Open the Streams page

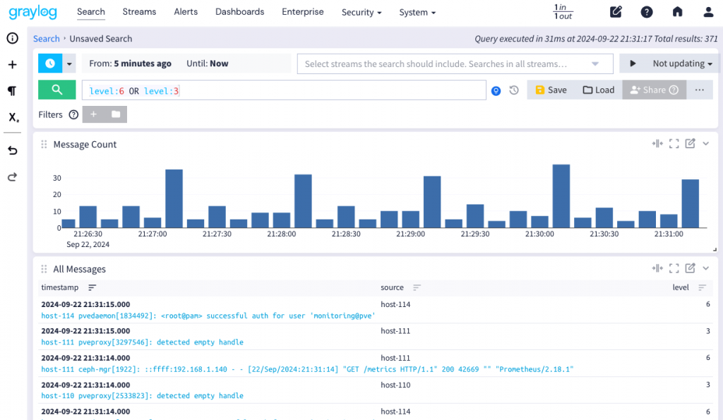(x=139, y=12)
